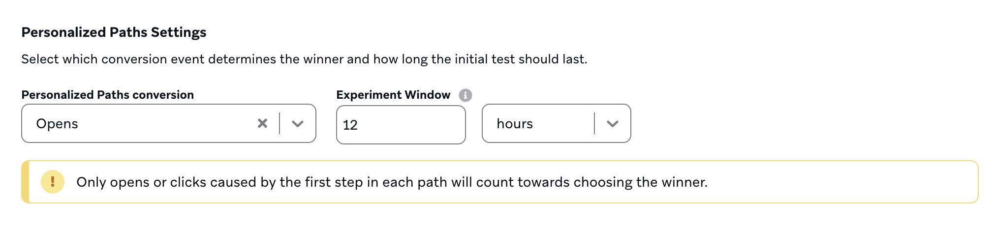Viewport: 993px width, 225px height.
Task: Expand the Personalized Paths conversion chevron
Action: coord(297,124)
